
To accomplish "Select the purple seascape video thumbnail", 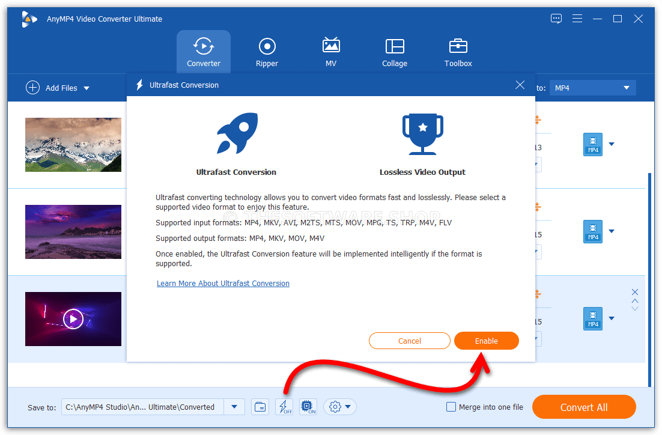I will click(x=73, y=232).
